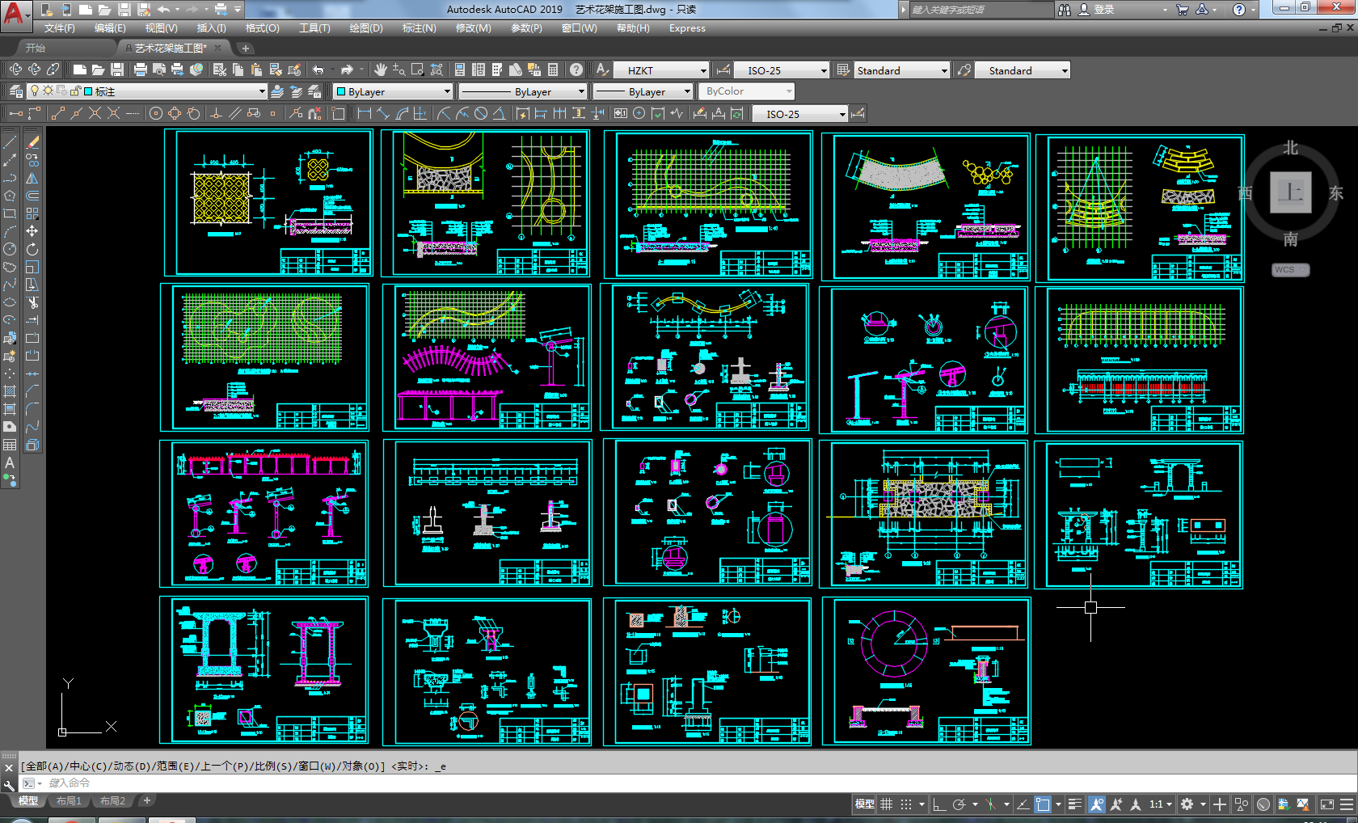
Task: Open the 绘图(D) menu
Action: (366, 28)
